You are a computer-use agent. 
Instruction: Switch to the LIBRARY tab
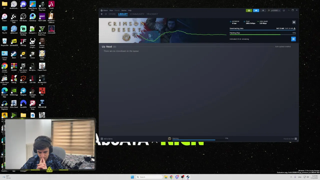point(123,14)
